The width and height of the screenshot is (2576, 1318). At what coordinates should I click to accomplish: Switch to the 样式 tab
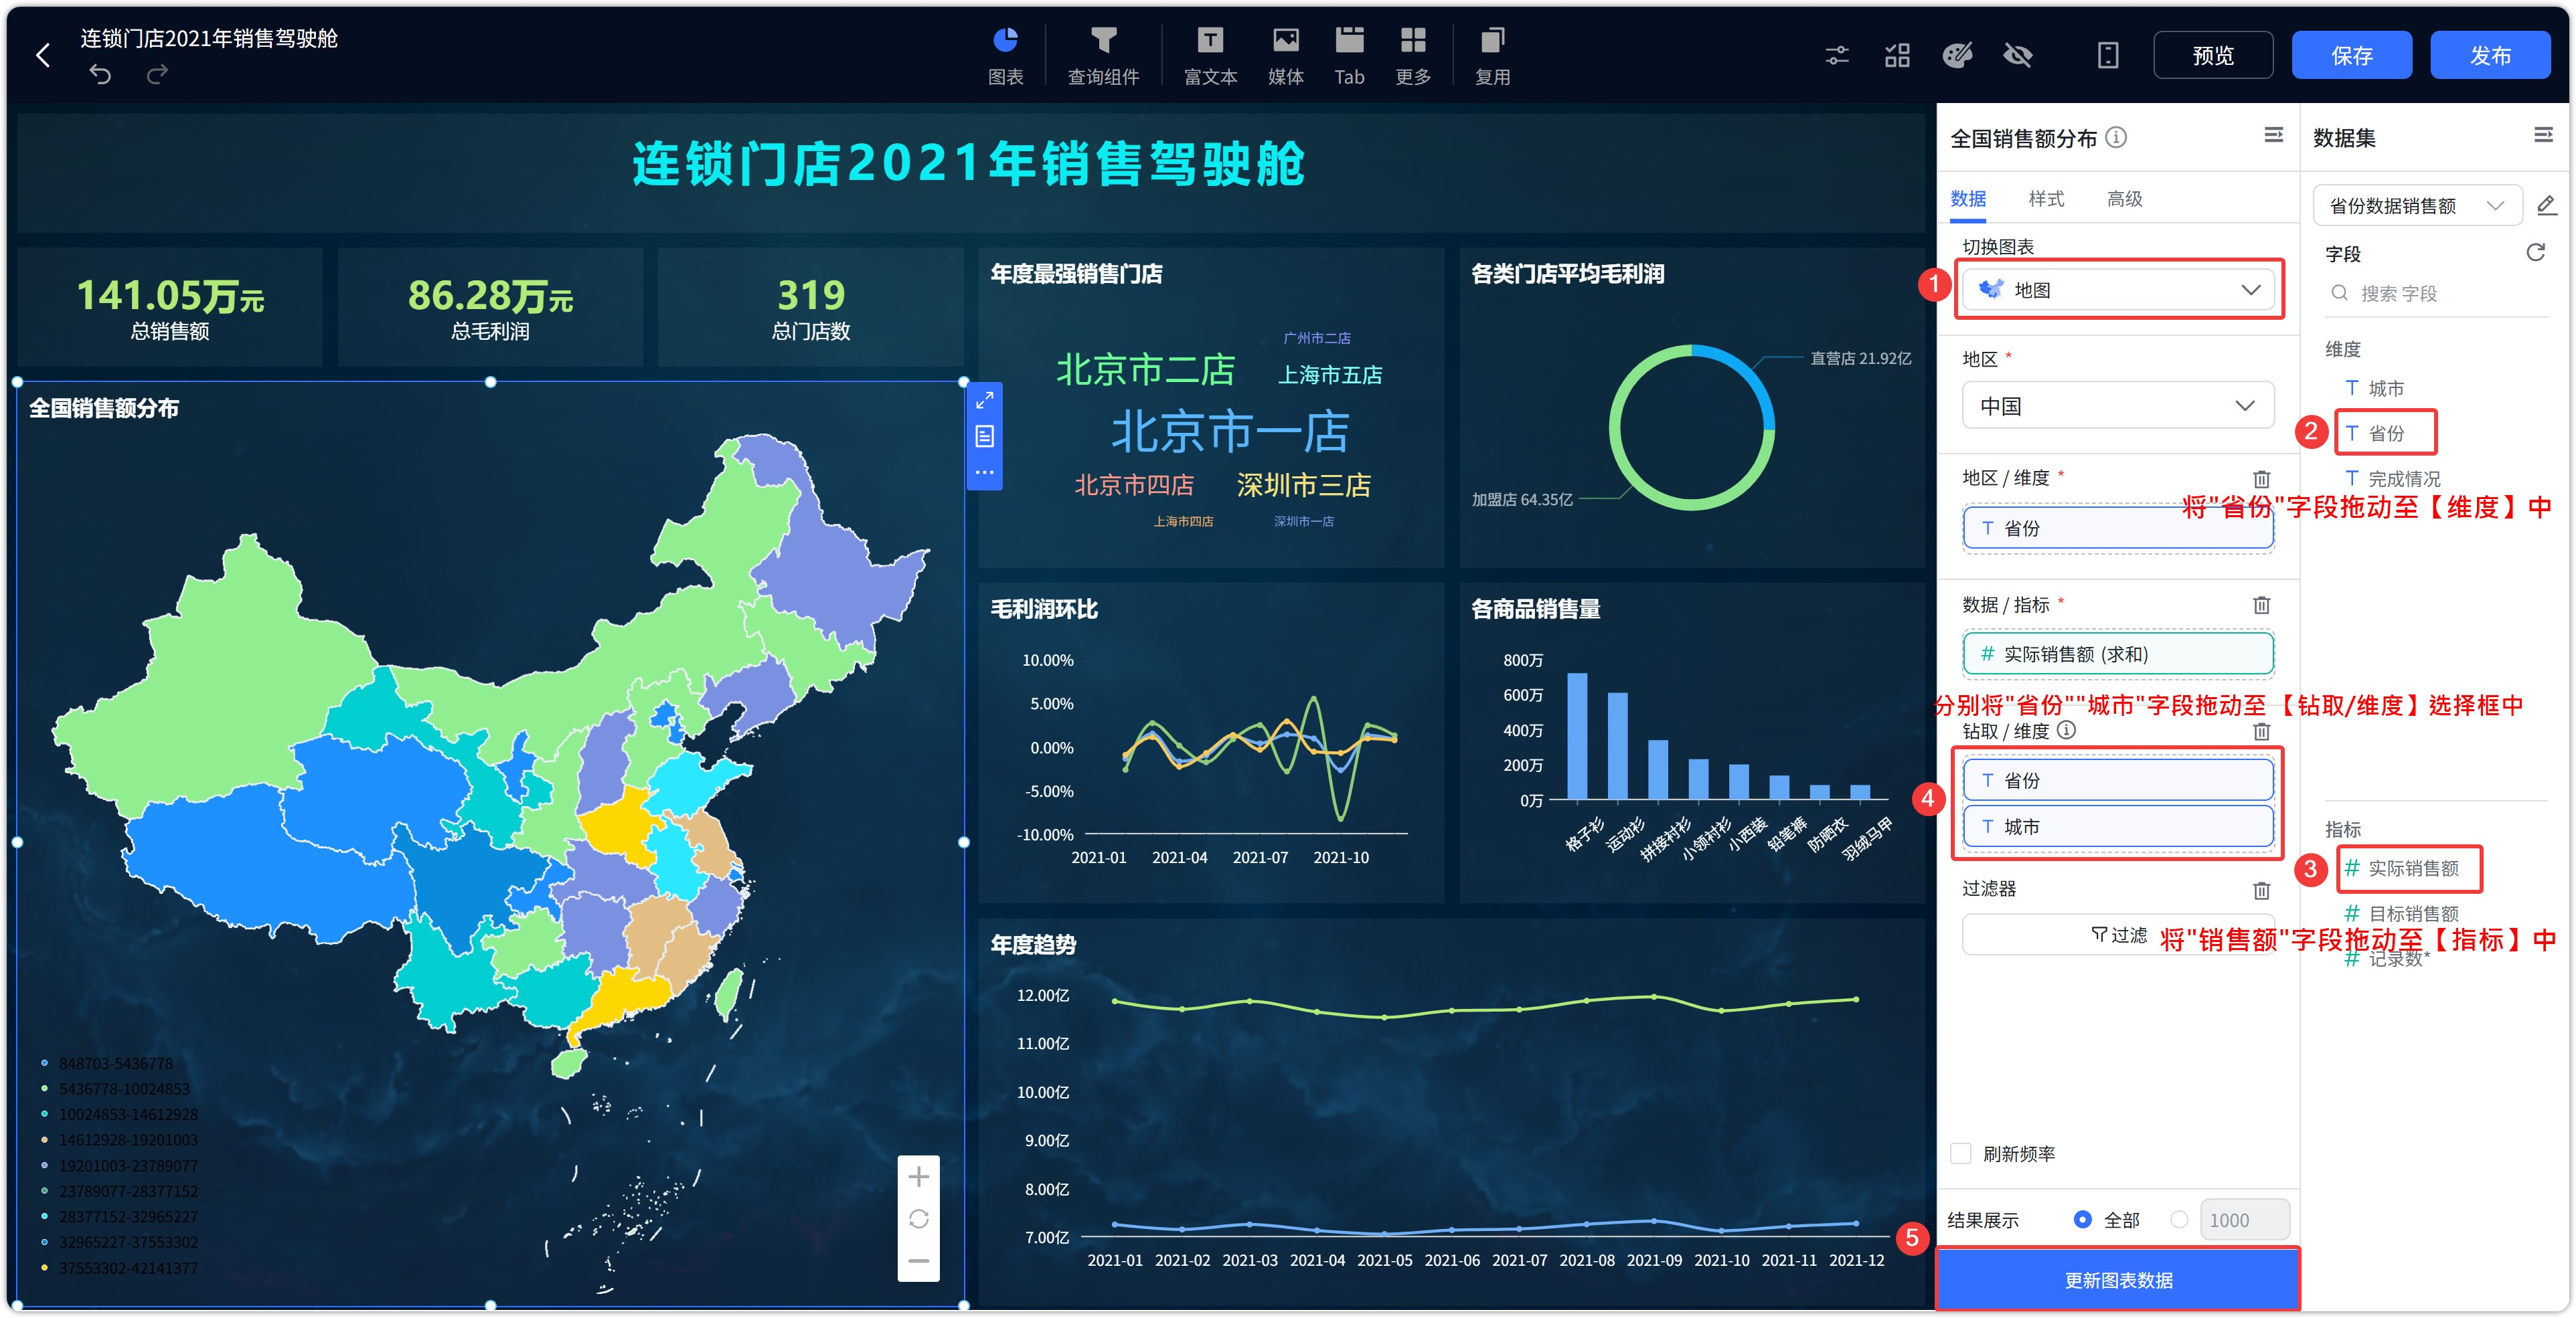(x=2046, y=199)
